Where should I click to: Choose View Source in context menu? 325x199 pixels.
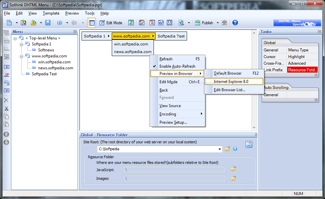point(177,106)
